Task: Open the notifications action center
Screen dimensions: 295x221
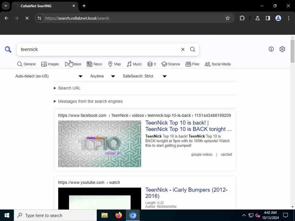Action: (285, 215)
